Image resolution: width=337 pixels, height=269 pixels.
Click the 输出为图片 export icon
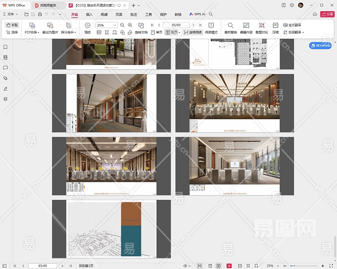point(50,26)
